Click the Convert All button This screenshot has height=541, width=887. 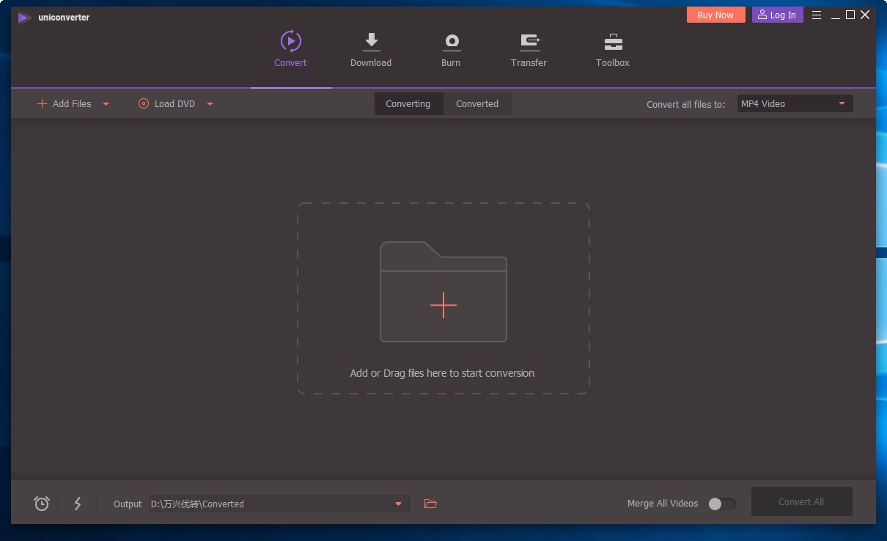click(x=801, y=502)
